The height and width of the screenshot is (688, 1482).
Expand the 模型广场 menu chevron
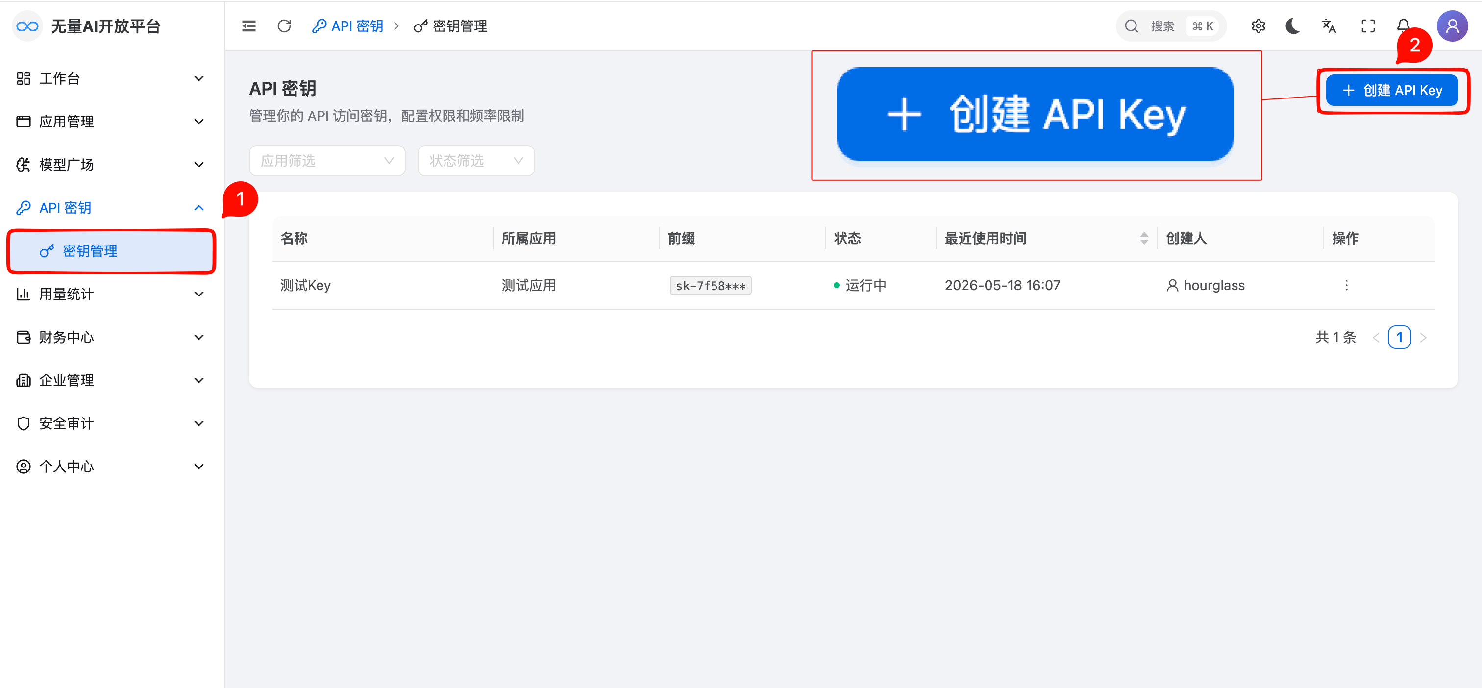199,165
